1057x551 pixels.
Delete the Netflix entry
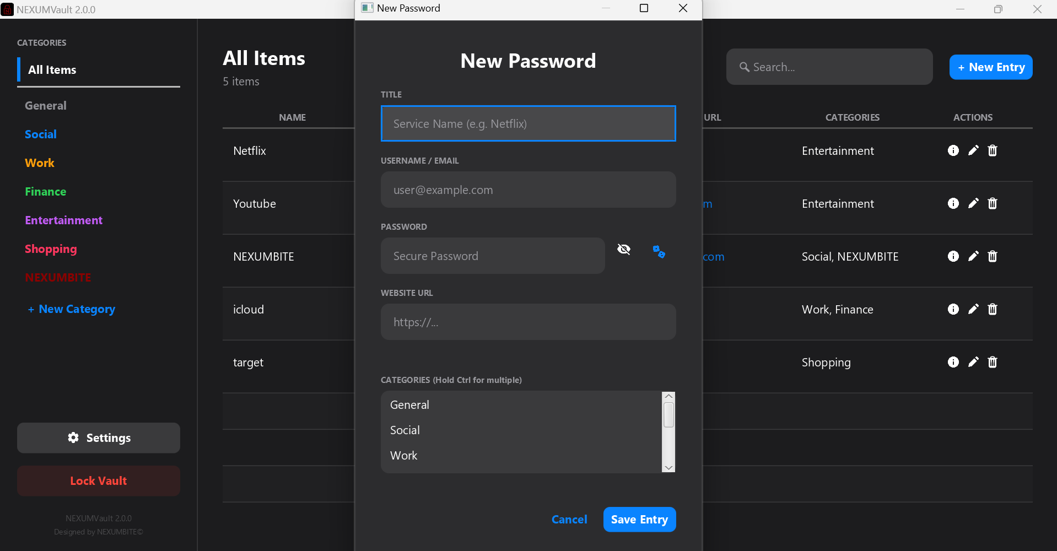point(993,150)
